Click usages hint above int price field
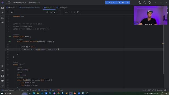Viewport: 169px width, 95px height. click(x=20, y=73)
